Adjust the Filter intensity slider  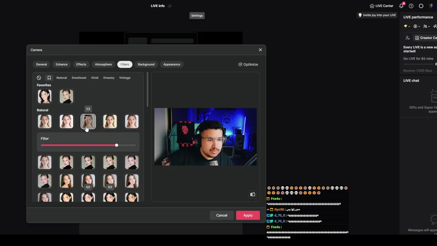point(88,146)
